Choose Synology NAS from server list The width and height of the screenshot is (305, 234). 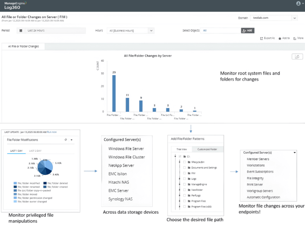(x=120, y=199)
